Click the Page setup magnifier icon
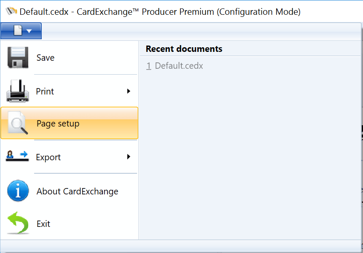 [x=19, y=124]
